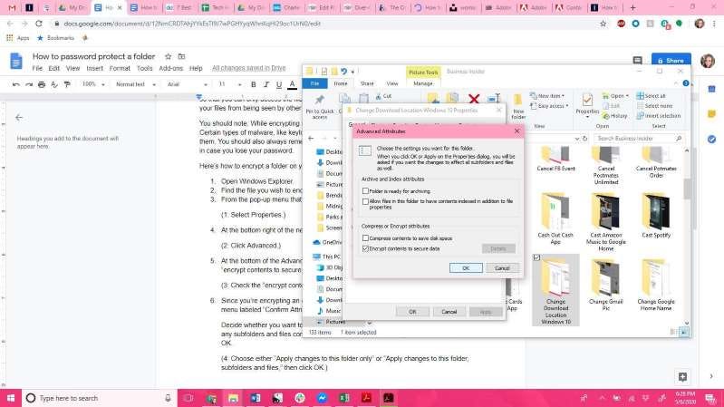Click OK in the Properties dialog
This screenshot has width=724, height=407.
pyautogui.click(x=412, y=312)
